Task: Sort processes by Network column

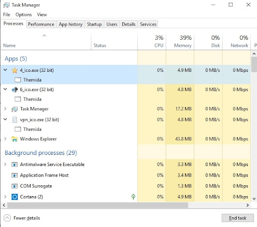Action: pyautogui.click(x=236, y=42)
